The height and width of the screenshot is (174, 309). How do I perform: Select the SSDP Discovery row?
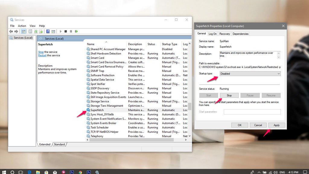(x=137, y=89)
